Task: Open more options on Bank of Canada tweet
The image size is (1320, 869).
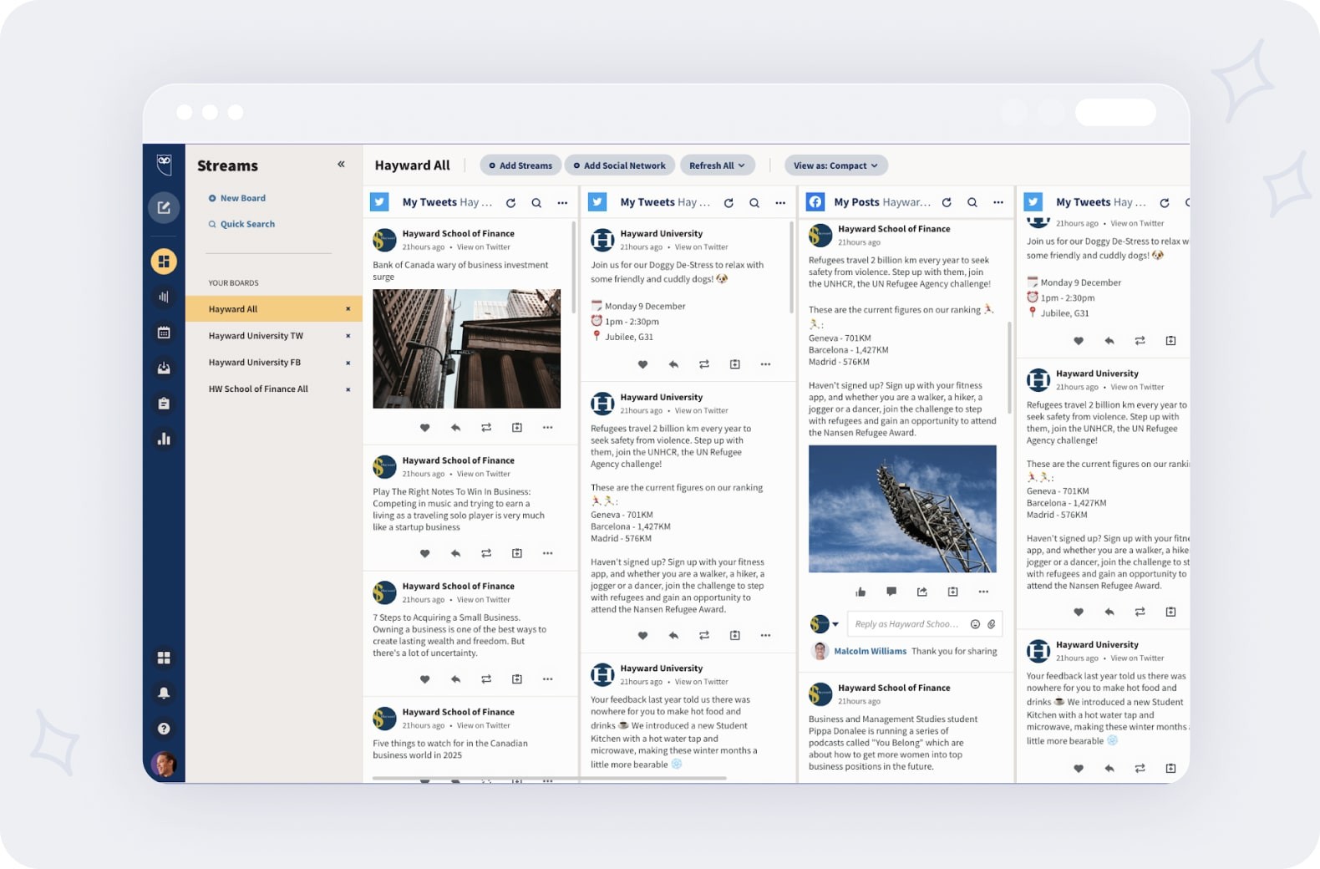Action: point(548,428)
